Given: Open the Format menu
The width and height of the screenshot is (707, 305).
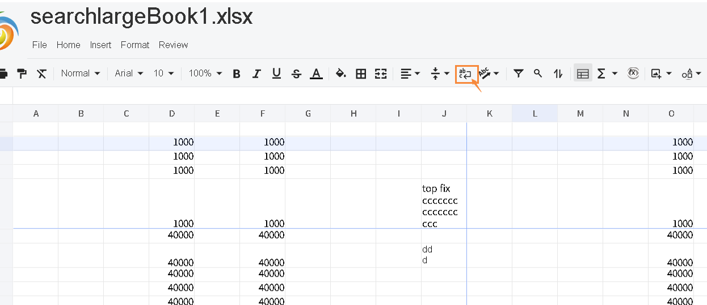Looking at the screenshot, I should 135,45.
